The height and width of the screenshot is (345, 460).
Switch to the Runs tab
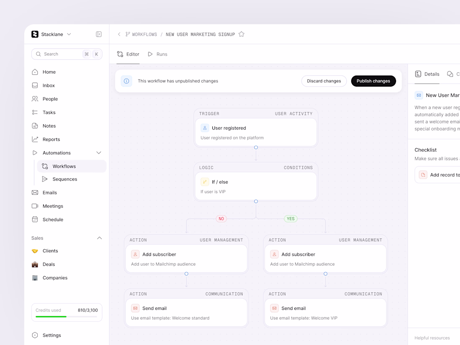pos(158,54)
